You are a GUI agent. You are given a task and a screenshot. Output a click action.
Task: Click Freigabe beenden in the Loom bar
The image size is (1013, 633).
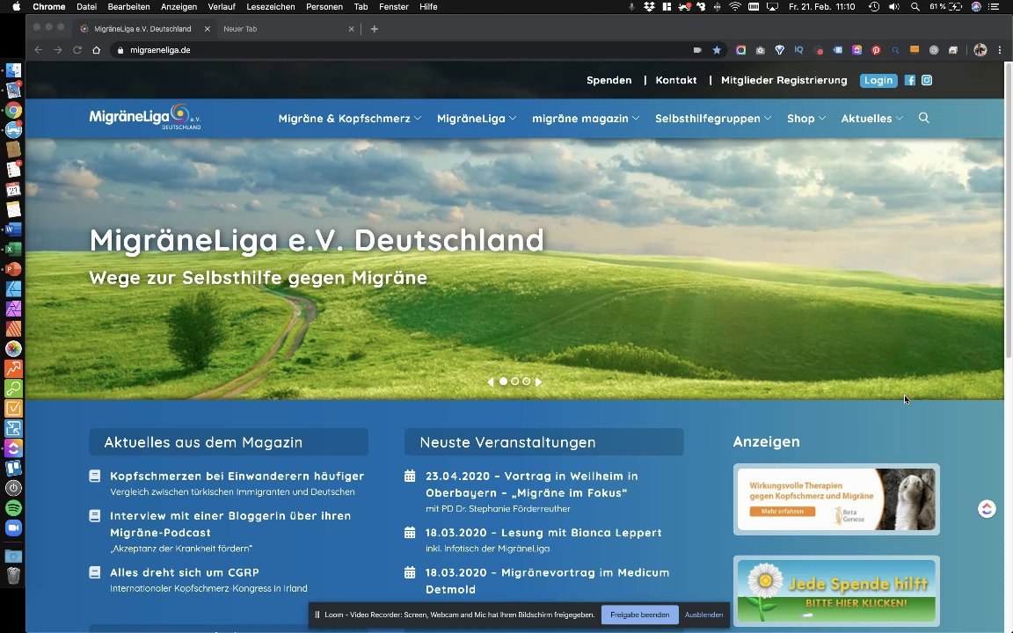click(639, 615)
